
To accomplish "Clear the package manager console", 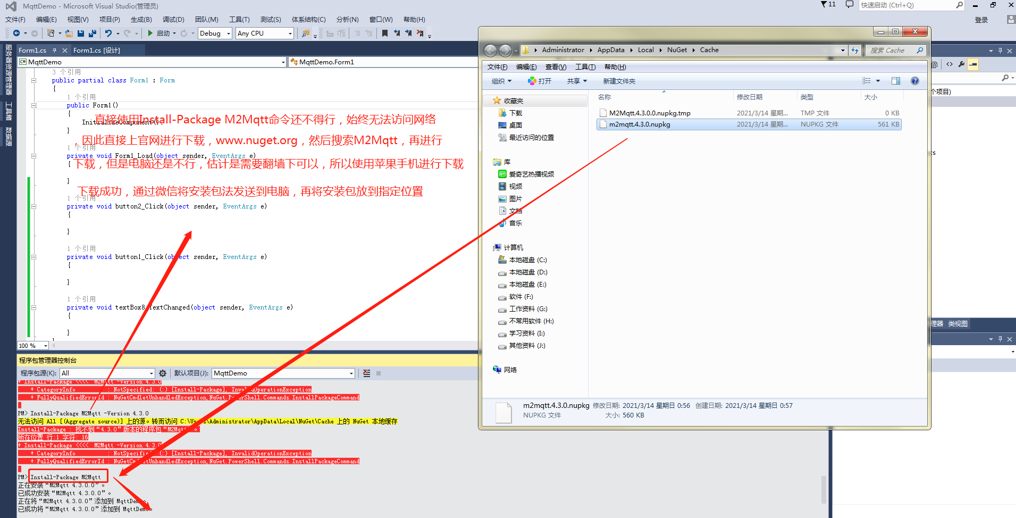I will 367,373.
